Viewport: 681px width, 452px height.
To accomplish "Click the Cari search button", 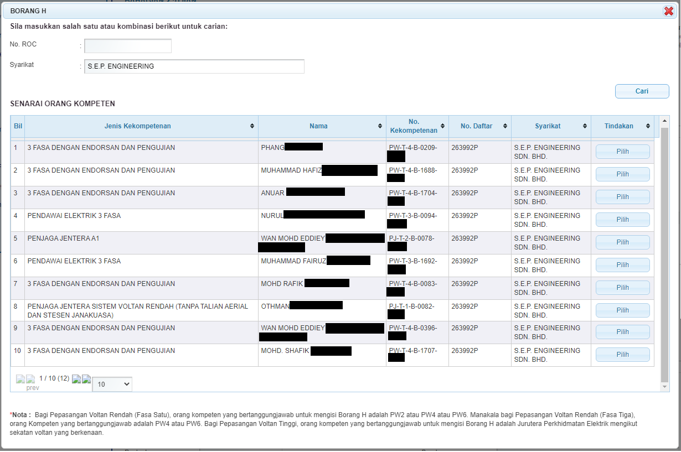I will click(642, 91).
